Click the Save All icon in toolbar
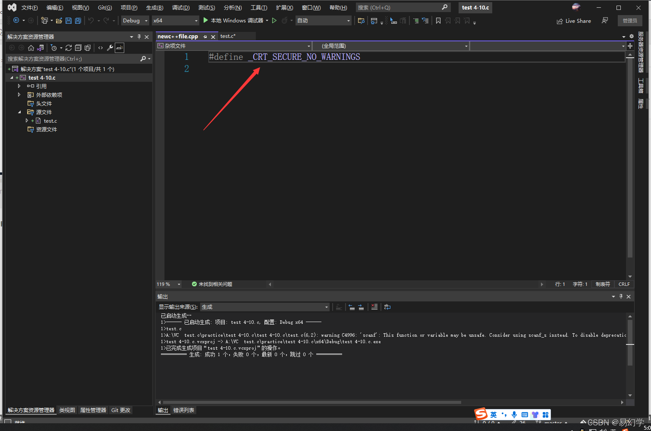The width and height of the screenshot is (651, 431). coord(78,20)
